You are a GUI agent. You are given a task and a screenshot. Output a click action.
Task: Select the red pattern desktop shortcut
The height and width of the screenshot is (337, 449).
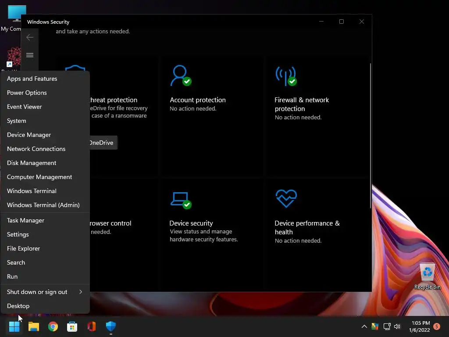(x=14, y=57)
